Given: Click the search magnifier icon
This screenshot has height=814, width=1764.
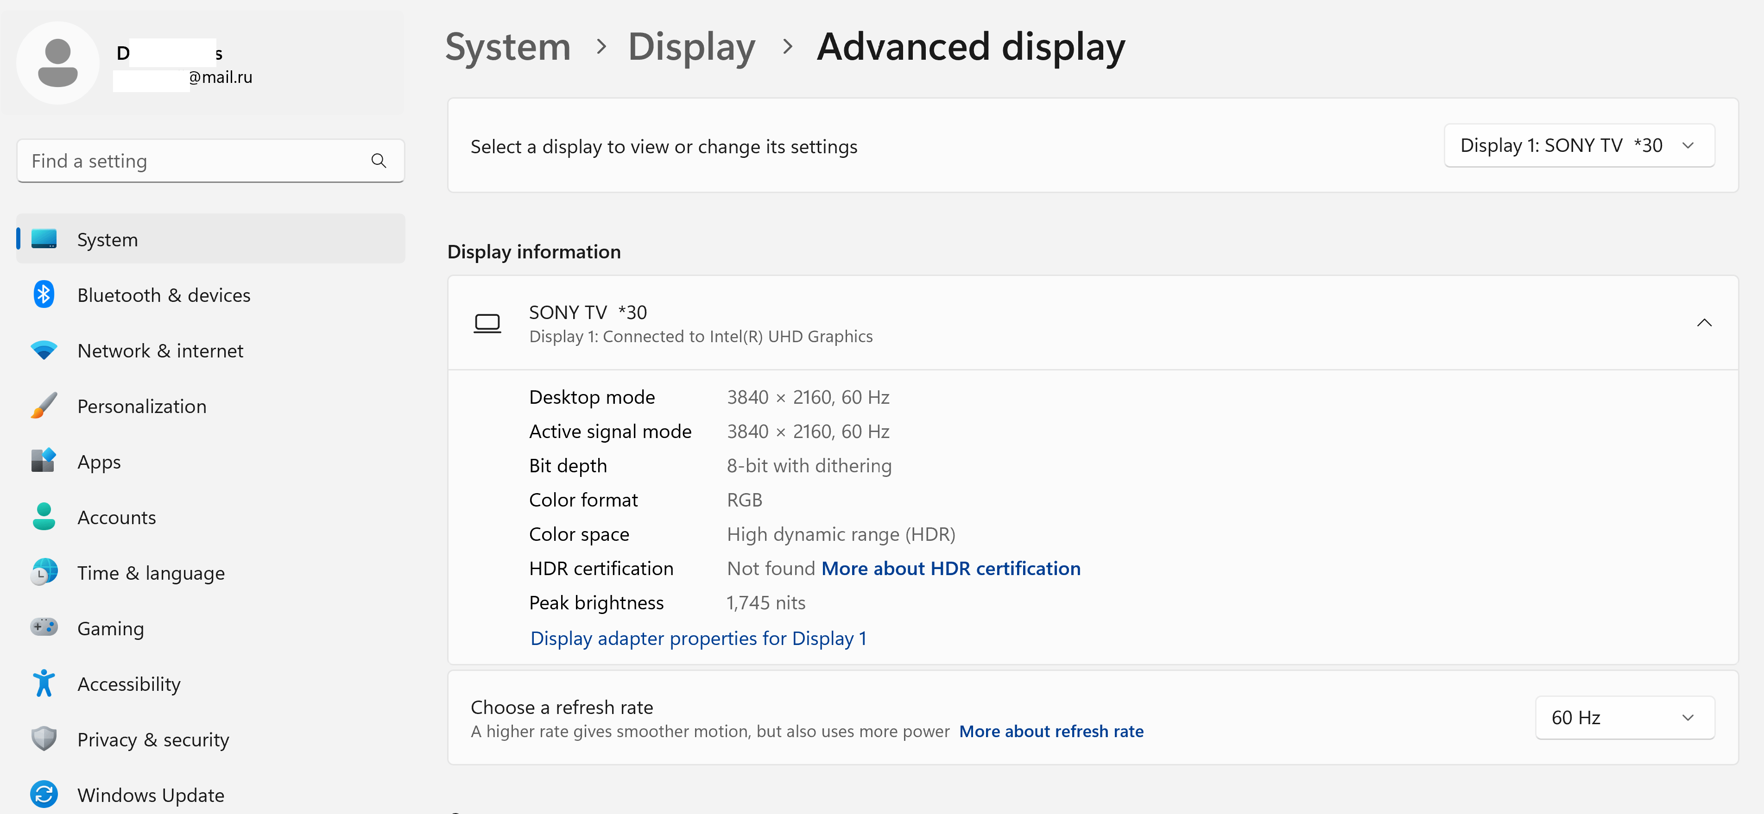Looking at the screenshot, I should pos(379,161).
